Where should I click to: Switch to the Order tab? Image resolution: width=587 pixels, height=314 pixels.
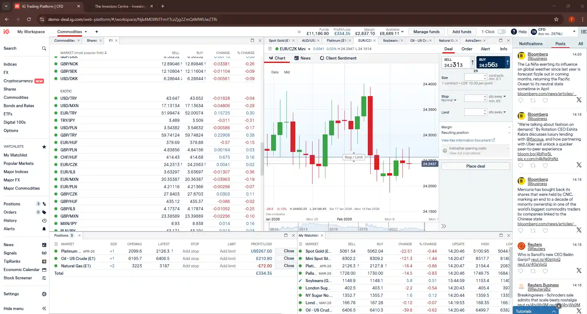point(466,49)
